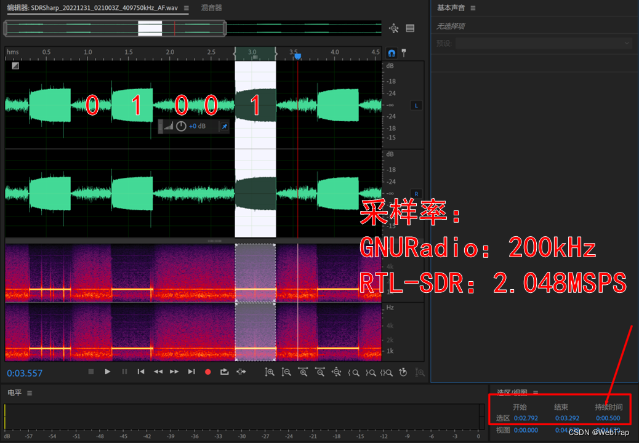Zoom in at out point icon
This screenshot has height=443, width=639.
point(371,372)
